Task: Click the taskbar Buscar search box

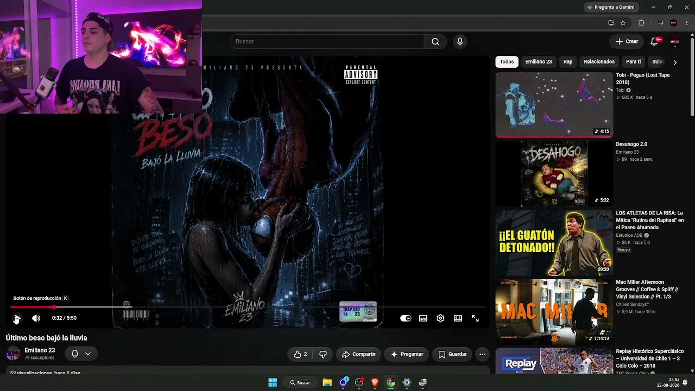Action: pos(300,382)
